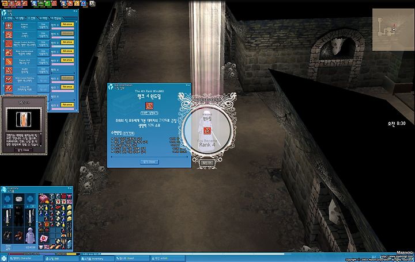Select the Smash skill icon in the Skill window
This screenshot has width=415, height=262.
[9, 35]
